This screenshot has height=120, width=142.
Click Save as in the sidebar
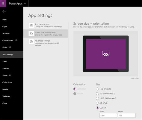coord(6,69)
